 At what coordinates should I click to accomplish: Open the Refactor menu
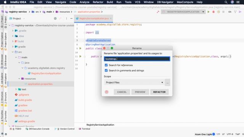(x=98, y=2)
